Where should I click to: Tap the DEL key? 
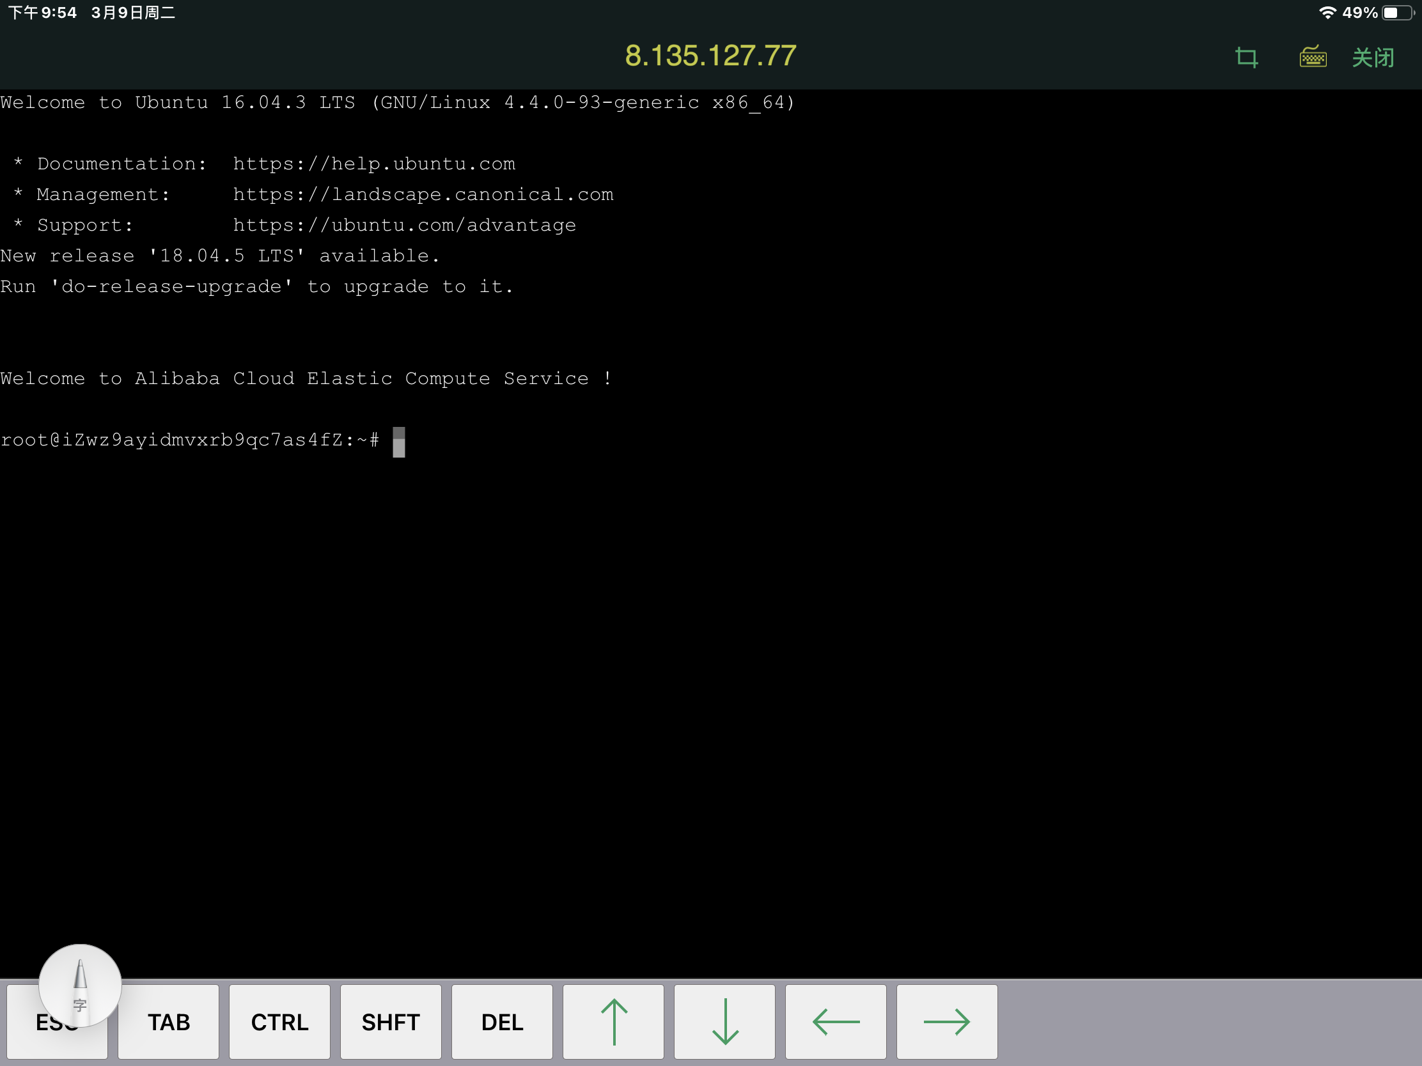coord(502,1022)
